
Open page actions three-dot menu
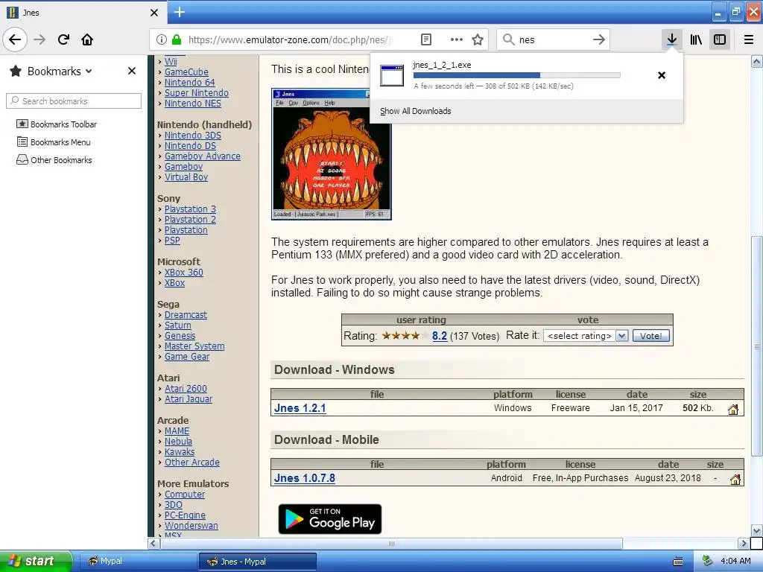[x=457, y=39]
